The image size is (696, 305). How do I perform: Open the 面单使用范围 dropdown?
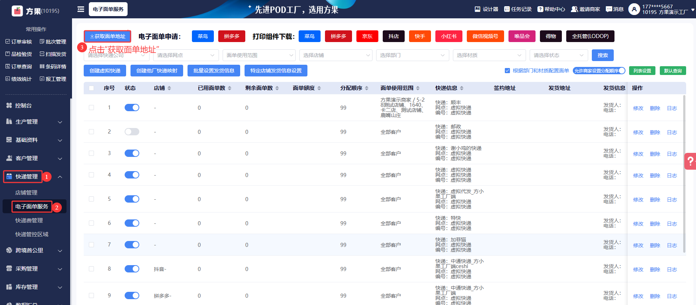pos(259,55)
